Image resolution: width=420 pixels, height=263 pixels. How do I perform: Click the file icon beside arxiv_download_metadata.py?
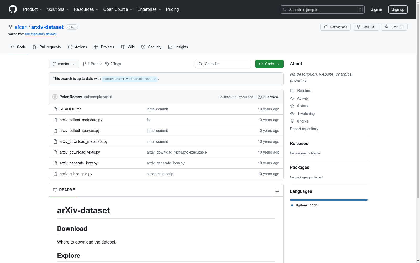tap(55, 141)
